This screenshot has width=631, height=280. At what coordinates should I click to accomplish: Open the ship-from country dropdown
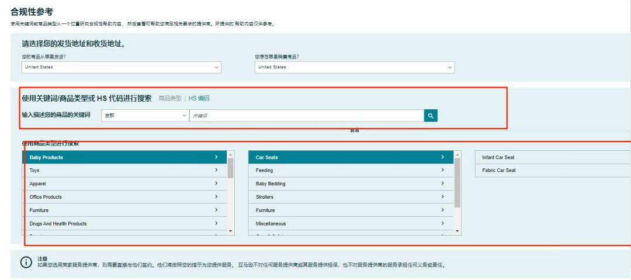click(122, 67)
